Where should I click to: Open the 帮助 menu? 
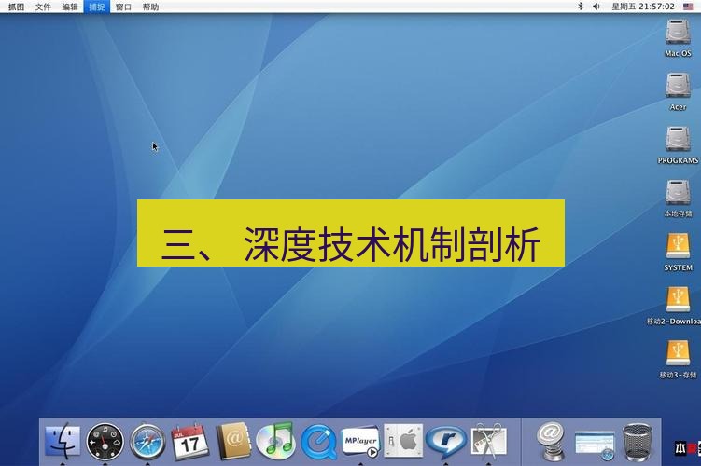150,7
